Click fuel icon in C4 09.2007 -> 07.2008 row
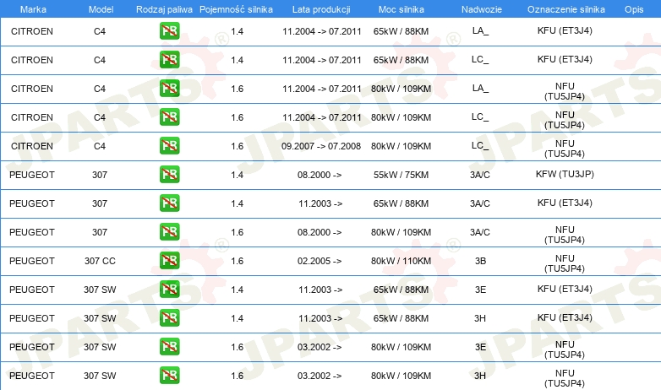661x390 pixels. [x=169, y=145]
